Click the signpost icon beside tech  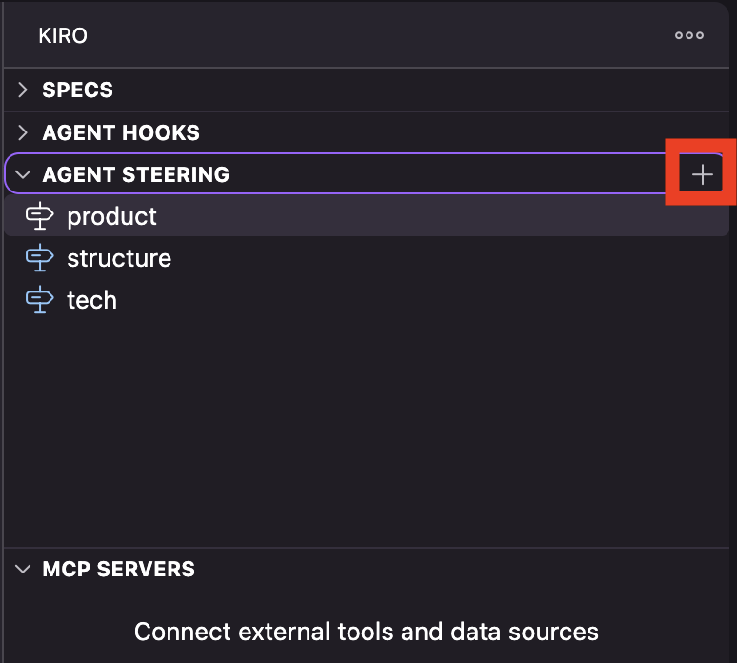(39, 299)
